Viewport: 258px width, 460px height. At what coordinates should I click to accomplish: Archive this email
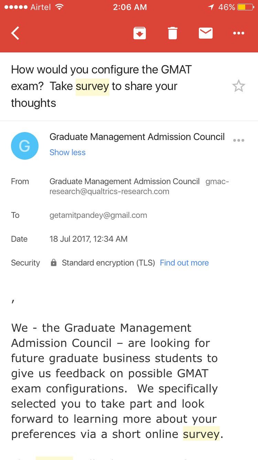pyautogui.click(x=140, y=33)
